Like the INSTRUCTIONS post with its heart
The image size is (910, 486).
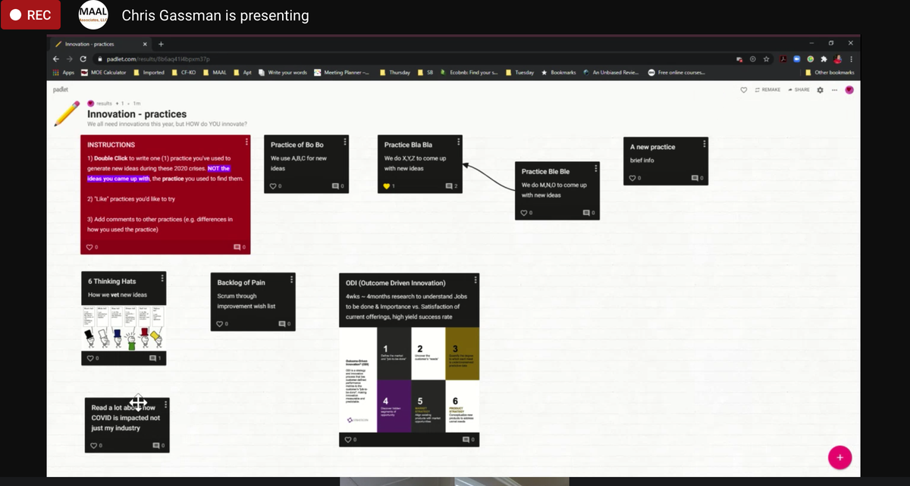click(90, 247)
